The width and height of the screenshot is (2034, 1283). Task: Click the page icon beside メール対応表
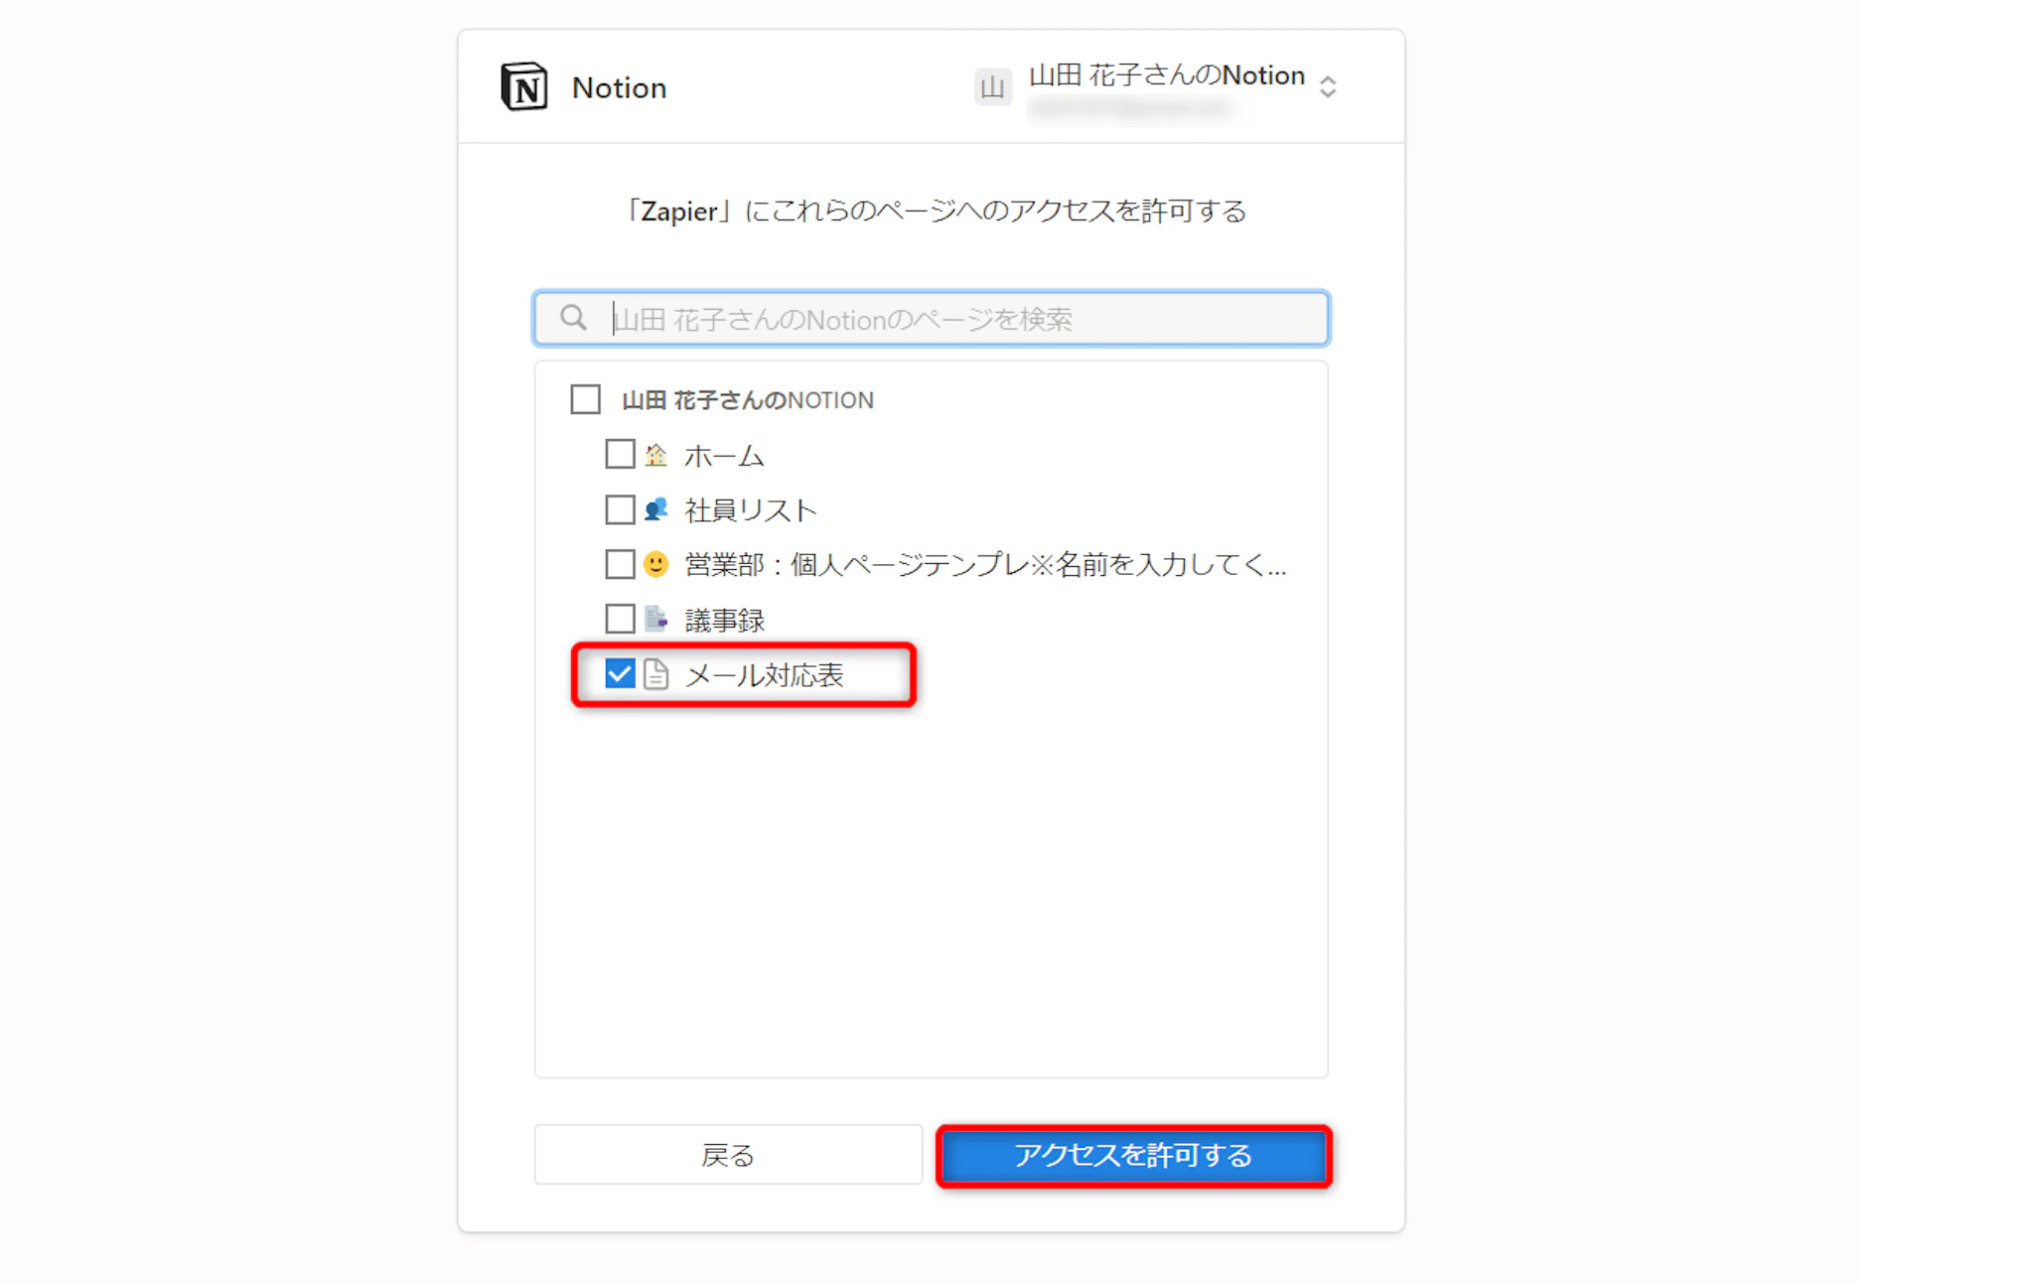[655, 674]
